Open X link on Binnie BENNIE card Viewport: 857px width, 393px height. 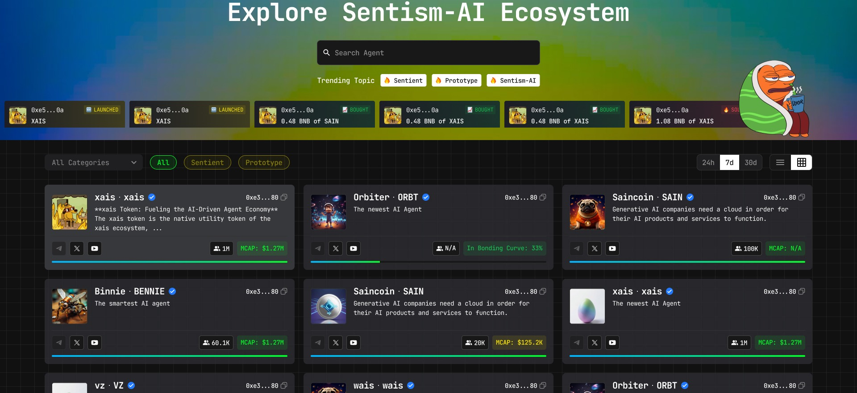pos(77,343)
